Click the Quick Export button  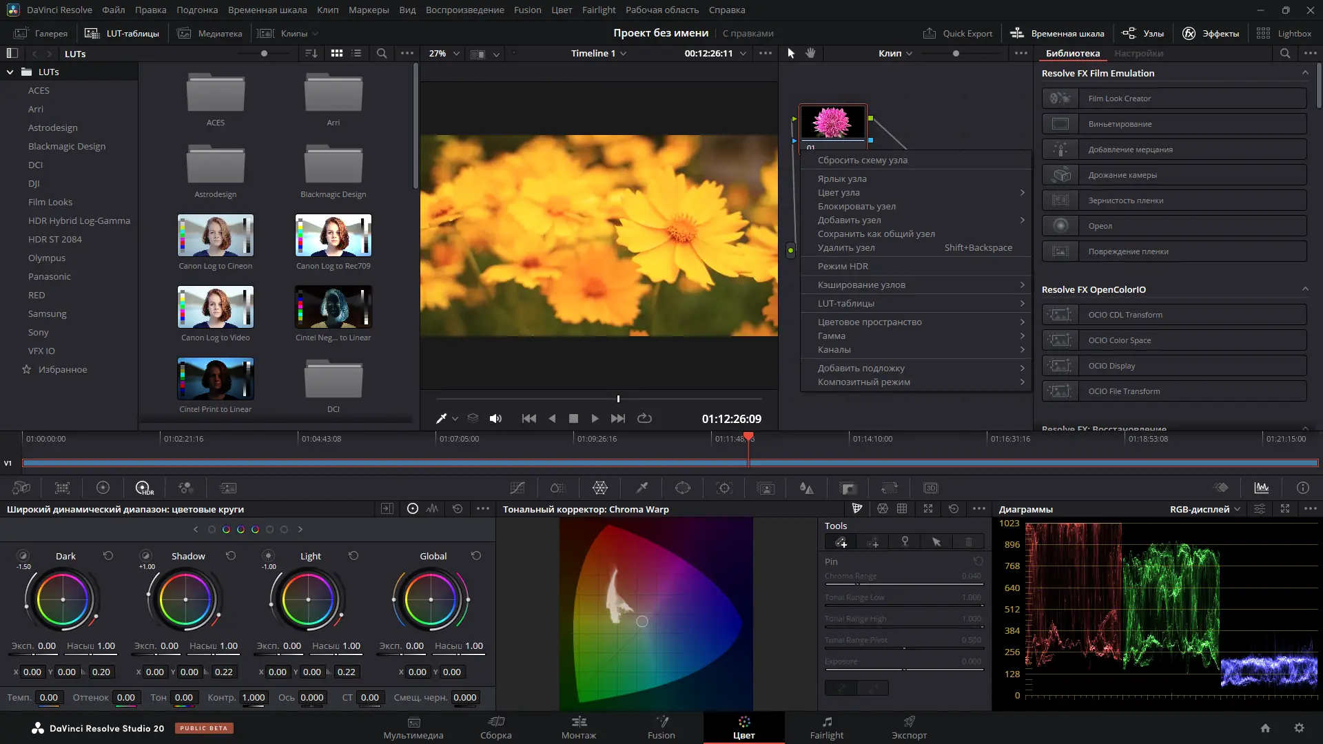(x=958, y=33)
